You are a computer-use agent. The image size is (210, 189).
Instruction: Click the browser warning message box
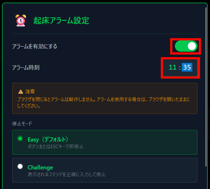[x=105, y=99]
